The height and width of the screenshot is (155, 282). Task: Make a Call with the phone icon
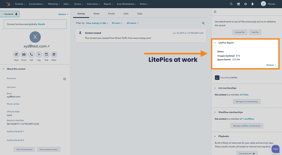(x=31, y=54)
